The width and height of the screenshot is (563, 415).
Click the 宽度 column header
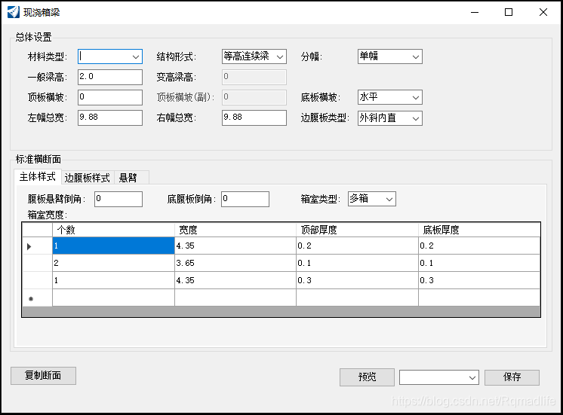(235, 230)
